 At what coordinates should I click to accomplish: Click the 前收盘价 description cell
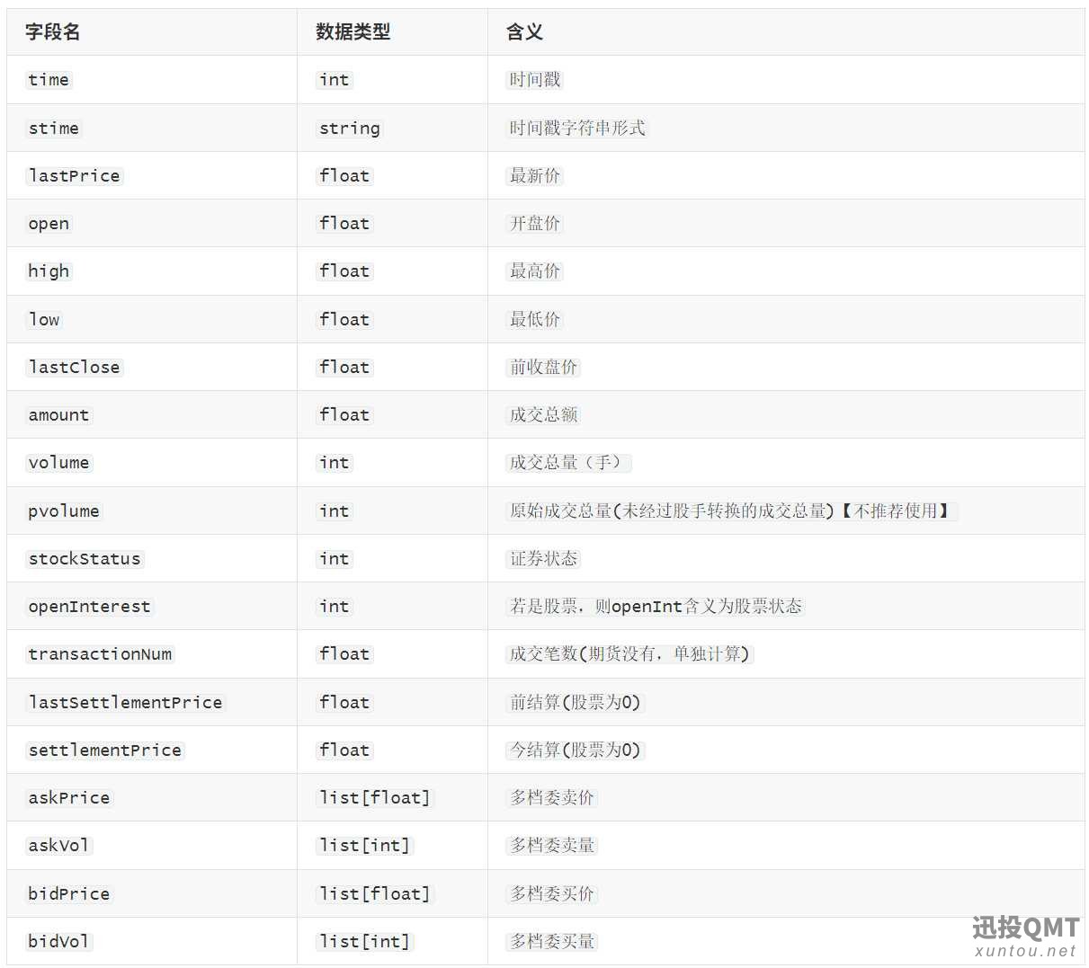pos(543,368)
